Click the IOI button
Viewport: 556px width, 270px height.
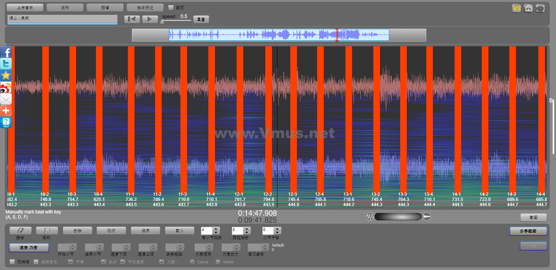[x=533, y=246]
